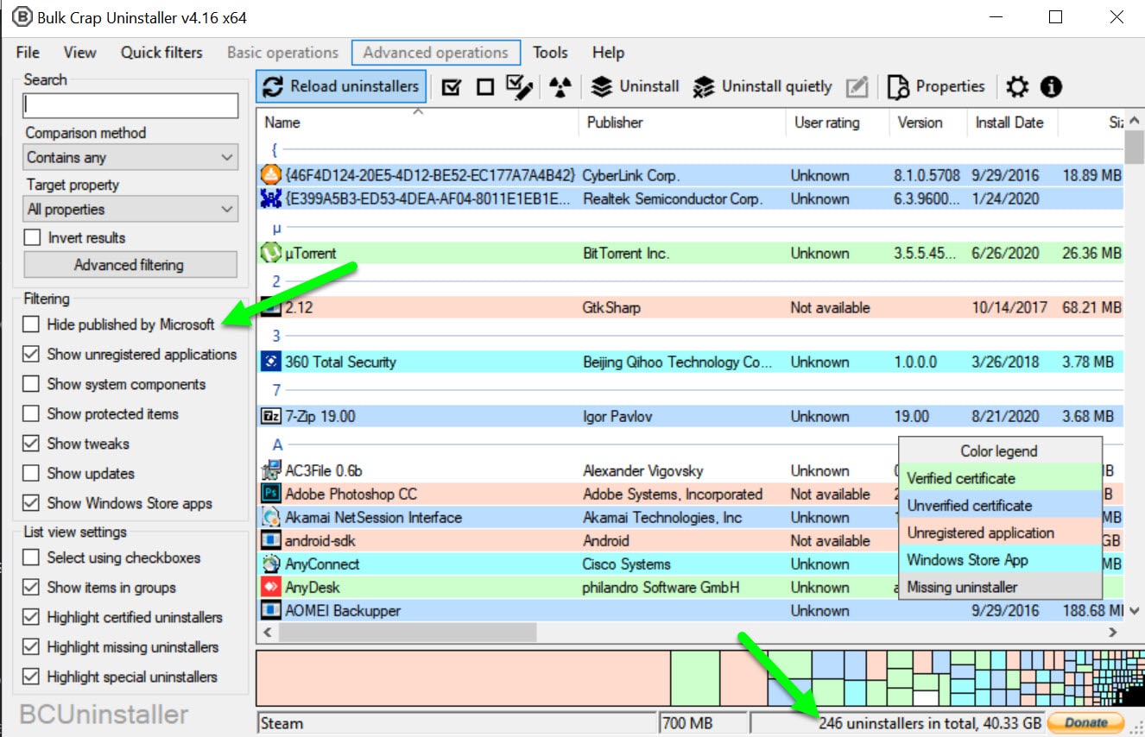Enable Select using checkboxes
This screenshot has height=737, width=1145.
pos(31,557)
